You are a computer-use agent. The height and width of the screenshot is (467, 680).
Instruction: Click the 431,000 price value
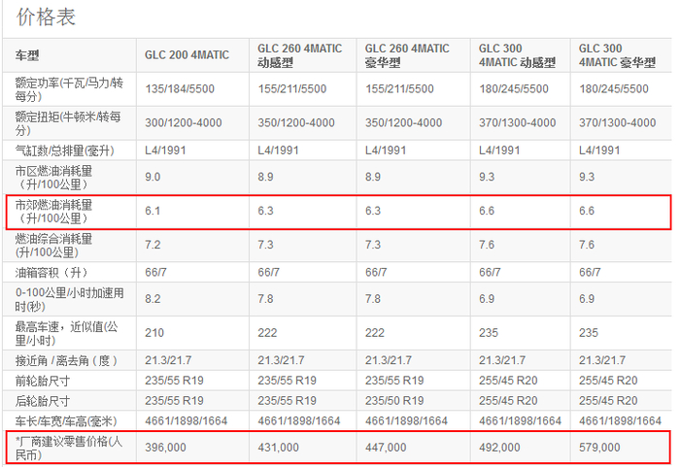coord(278,448)
